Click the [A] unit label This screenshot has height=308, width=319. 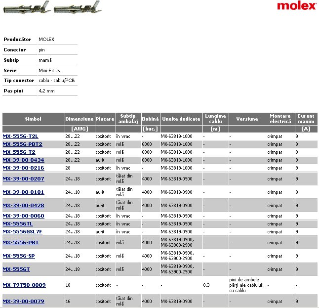(306, 129)
